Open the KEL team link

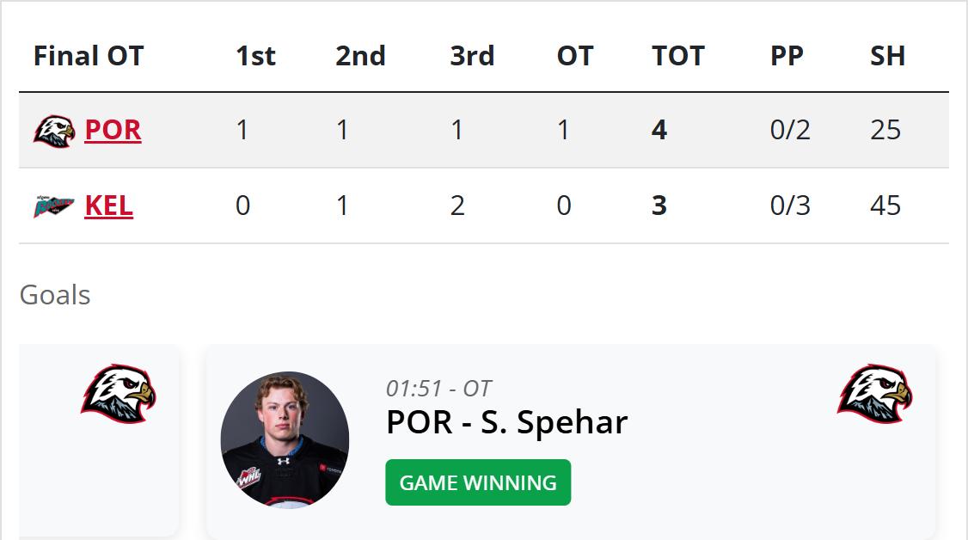click(108, 206)
